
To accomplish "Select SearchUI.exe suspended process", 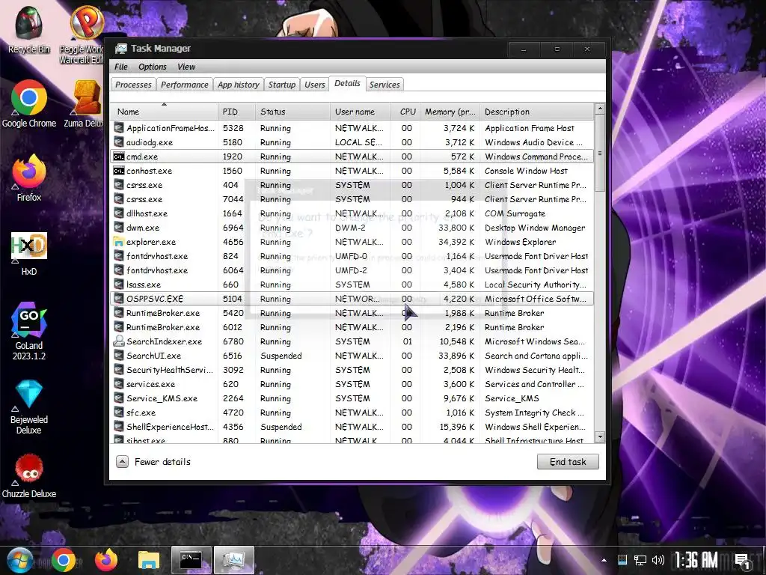I will [352, 356].
